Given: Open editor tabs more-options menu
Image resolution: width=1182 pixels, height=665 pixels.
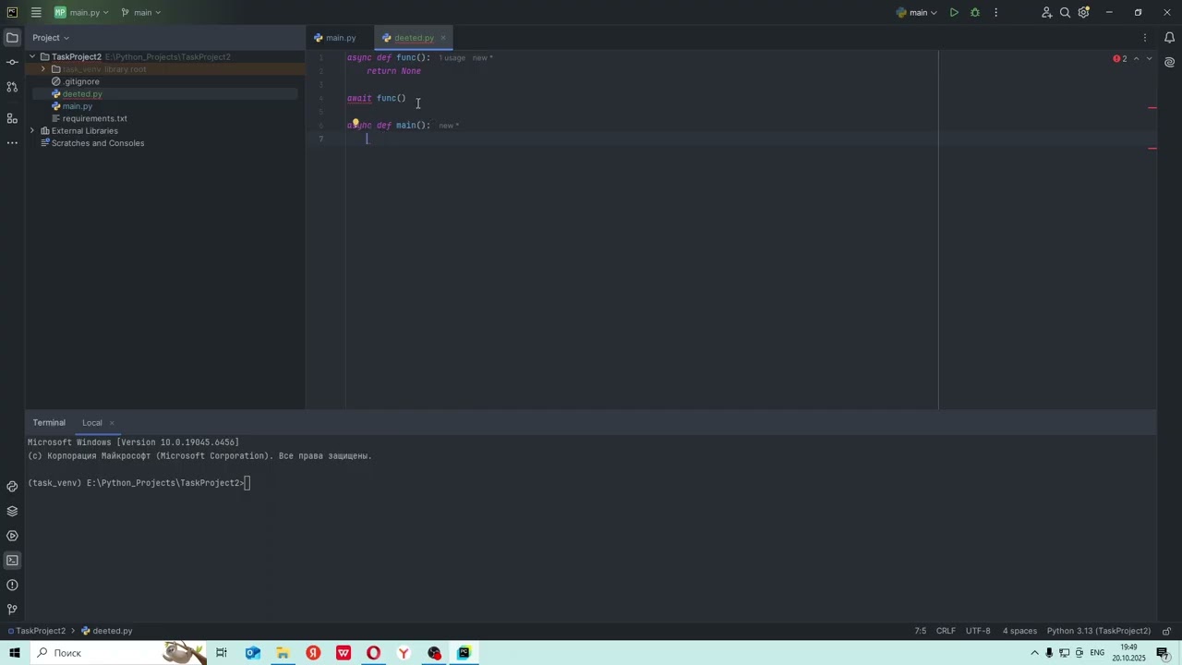Looking at the screenshot, I should pyautogui.click(x=1145, y=38).
